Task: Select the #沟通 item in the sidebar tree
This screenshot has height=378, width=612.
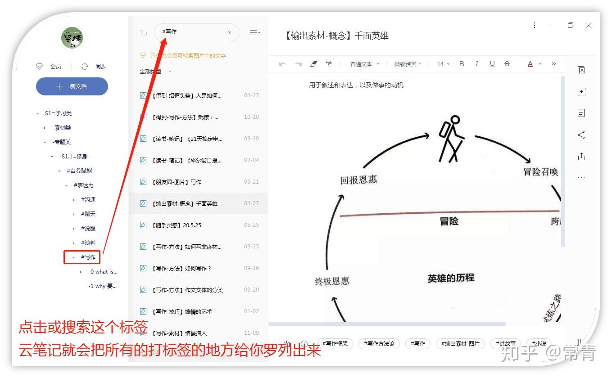Action: tap(88, 199)
